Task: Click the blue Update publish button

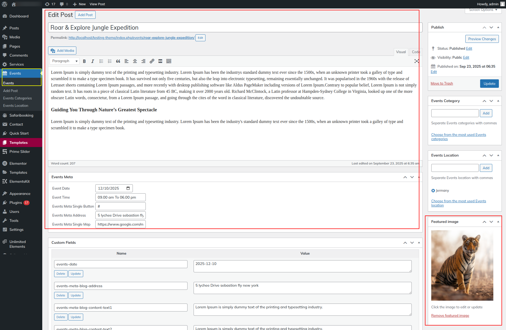Action: pyautogui.click(x=489, y=84)
